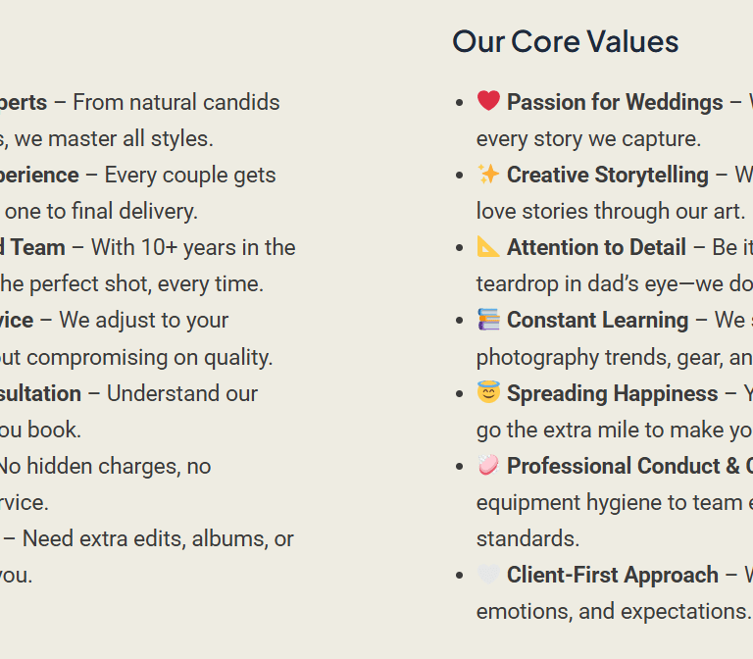Viewport: 753px width, 659px height.
Task: Click 'love stories through our art.' text
Action: click(x=611, y=212)
